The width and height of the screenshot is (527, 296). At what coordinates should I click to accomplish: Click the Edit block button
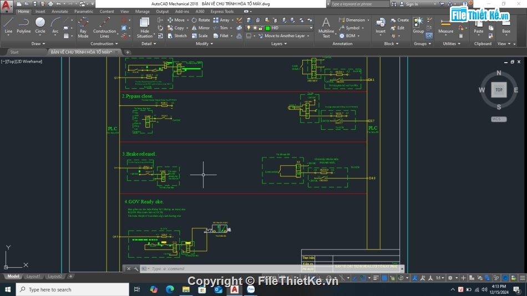(398, 28)
